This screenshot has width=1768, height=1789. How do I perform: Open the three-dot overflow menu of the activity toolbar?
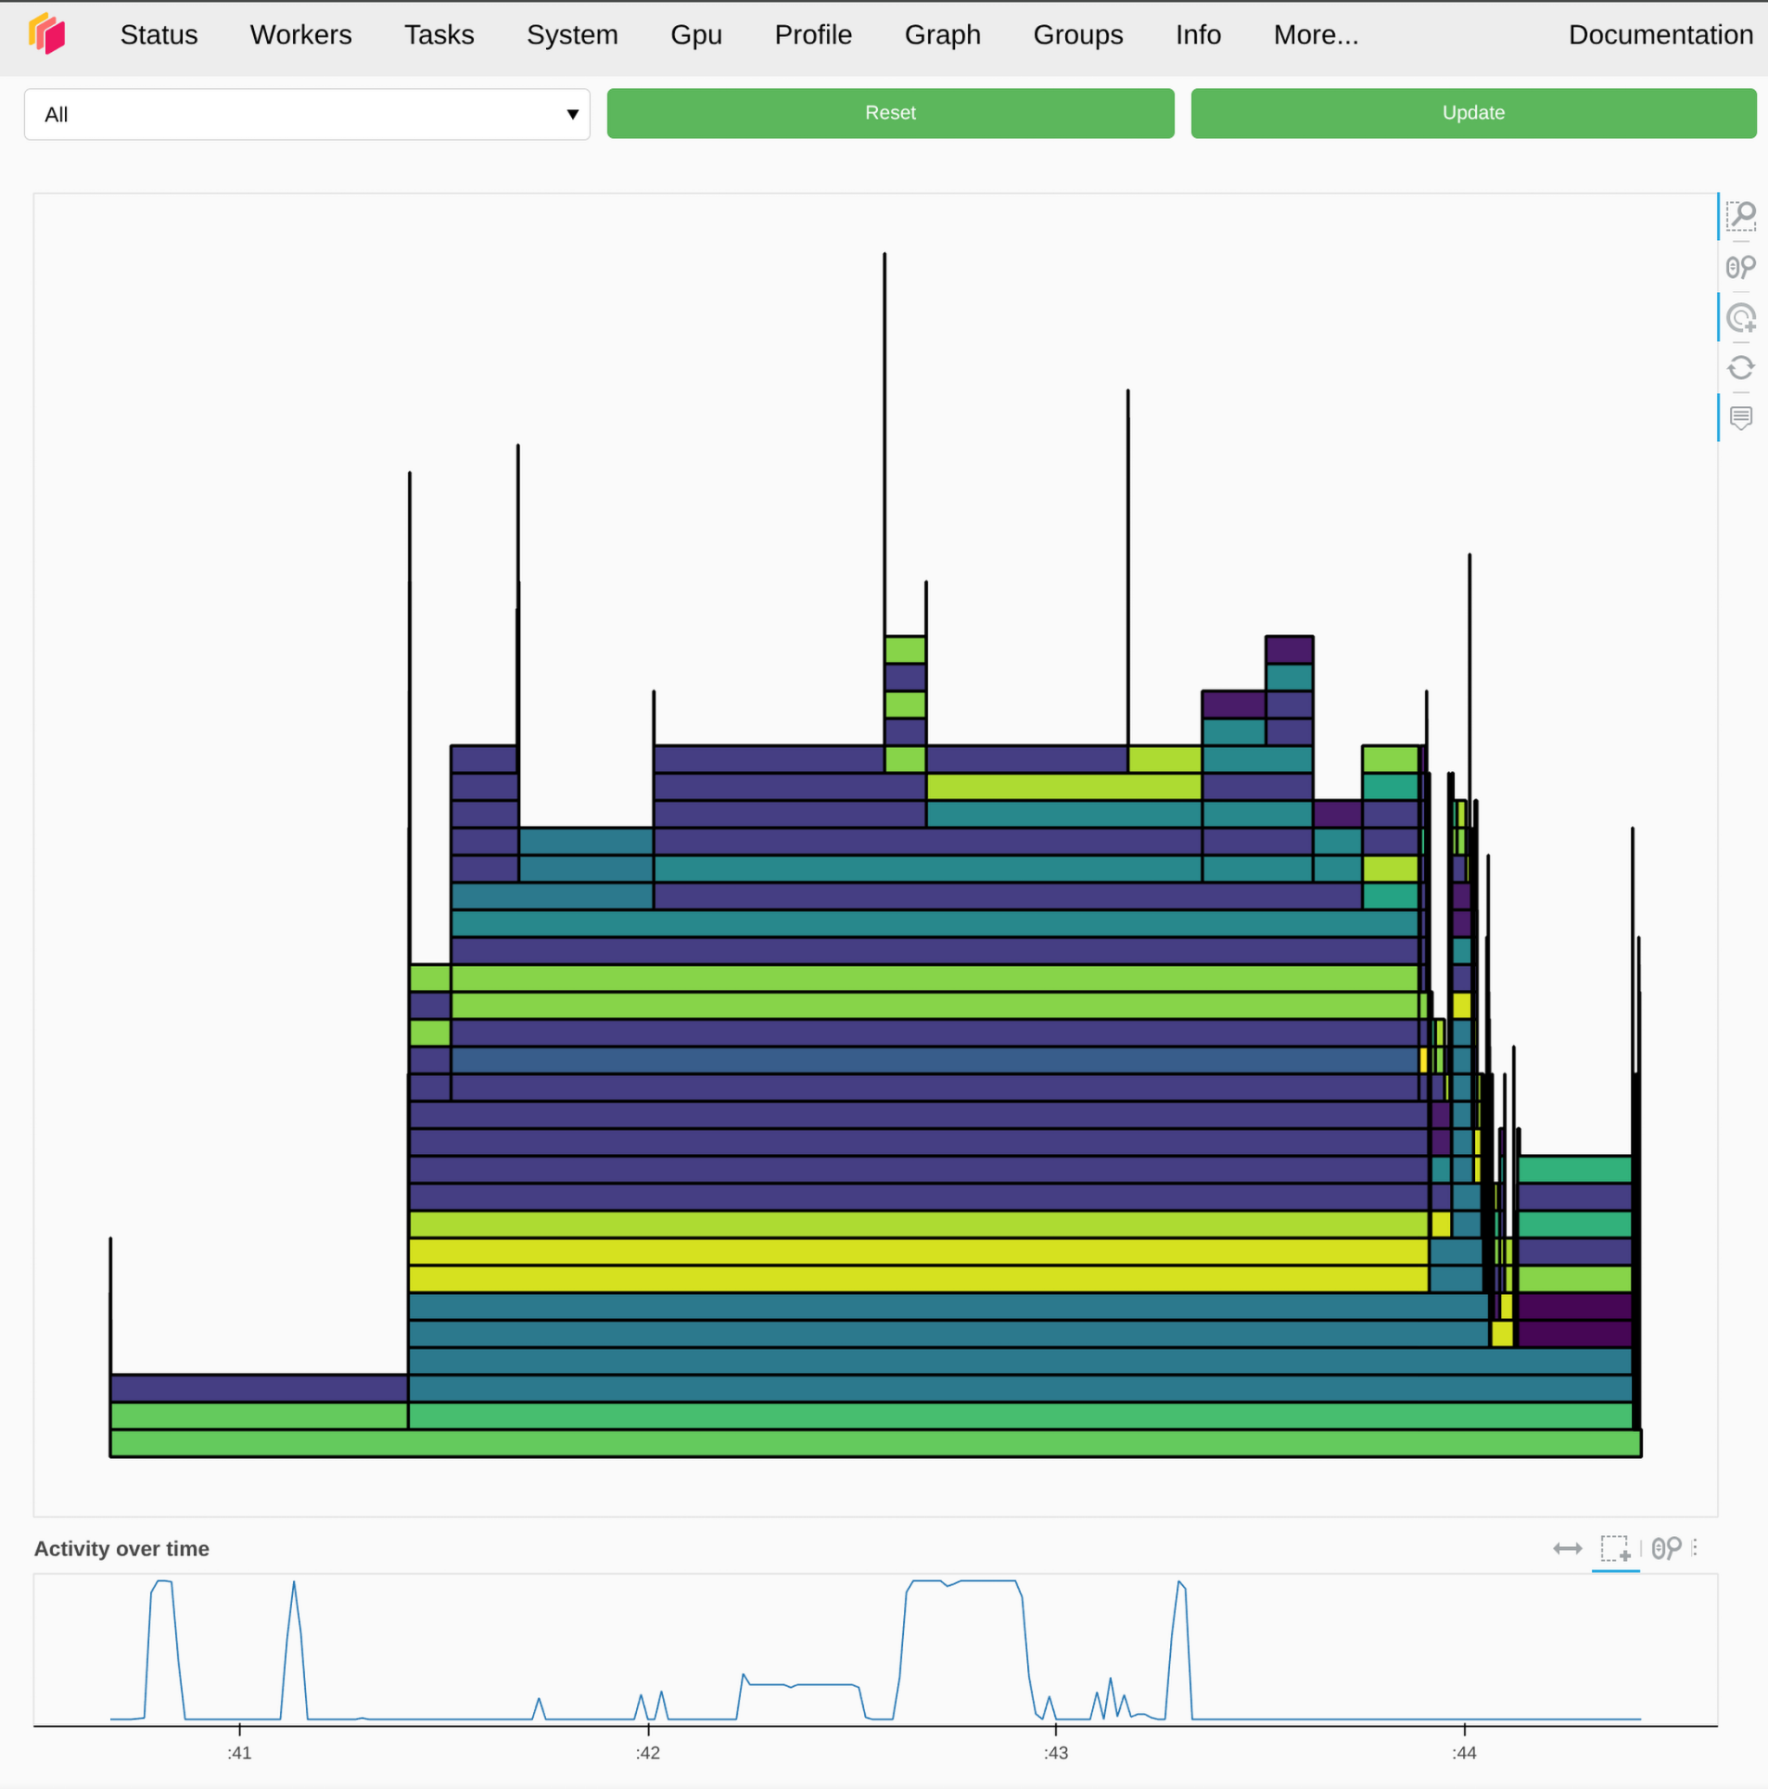1696,1548
